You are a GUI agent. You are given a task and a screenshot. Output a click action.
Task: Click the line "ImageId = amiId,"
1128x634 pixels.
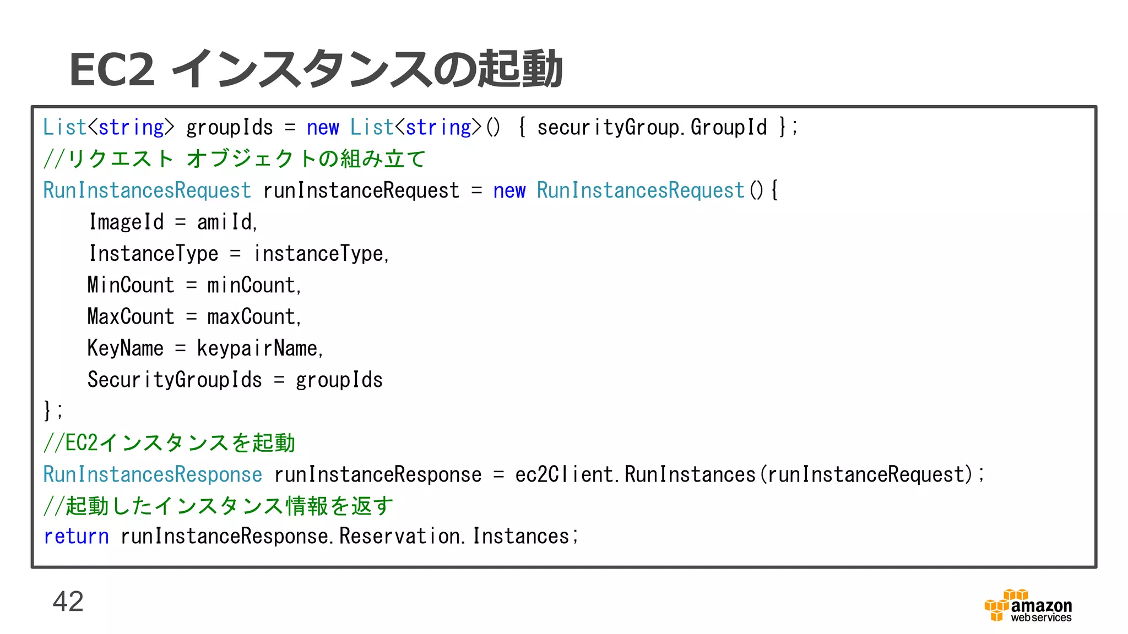[173, 222]
